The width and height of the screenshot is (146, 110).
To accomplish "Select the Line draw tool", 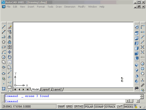I will (4, 27).
